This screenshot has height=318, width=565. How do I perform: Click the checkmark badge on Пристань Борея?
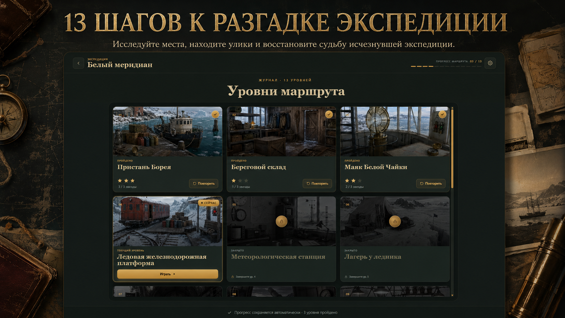point(215,114)
